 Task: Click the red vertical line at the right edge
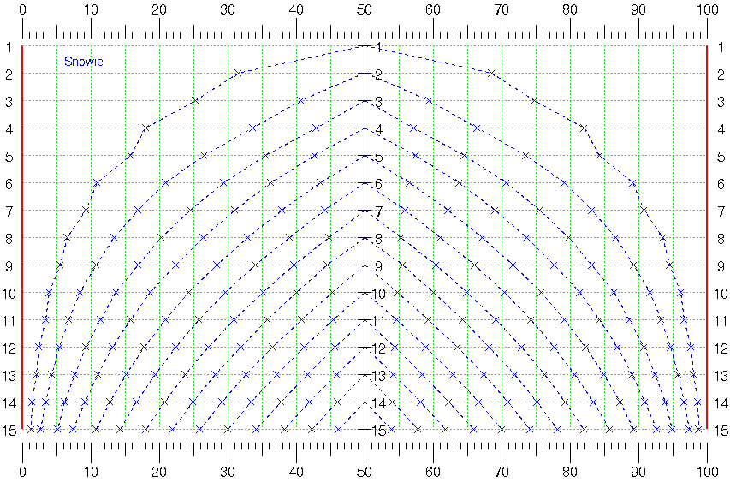pos(707,237)
